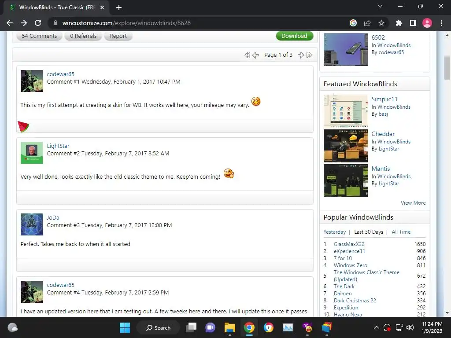
Task: Open LightStar's profile link on Comment #2
Action: [58, 146]
